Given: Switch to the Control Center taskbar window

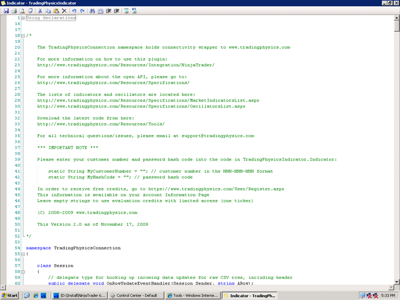Looking at the screenshot, I should 135,295.
